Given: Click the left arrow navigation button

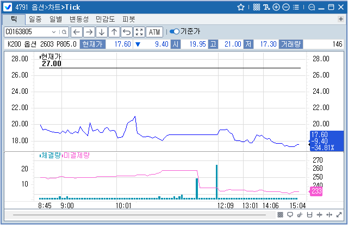Looking at the screenshot, I should (x=77, y=31).
